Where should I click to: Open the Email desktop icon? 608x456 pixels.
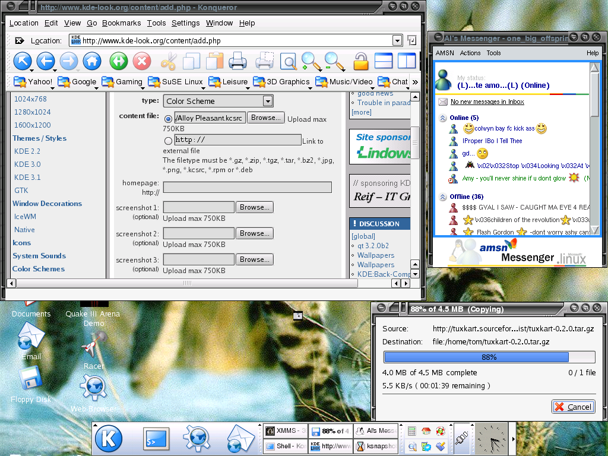click(x=31, y=340)
